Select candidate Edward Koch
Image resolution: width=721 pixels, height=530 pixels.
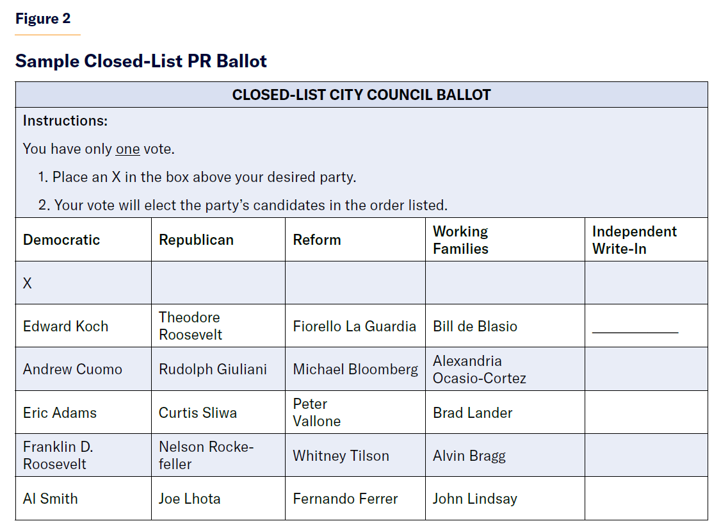[65, 326]
